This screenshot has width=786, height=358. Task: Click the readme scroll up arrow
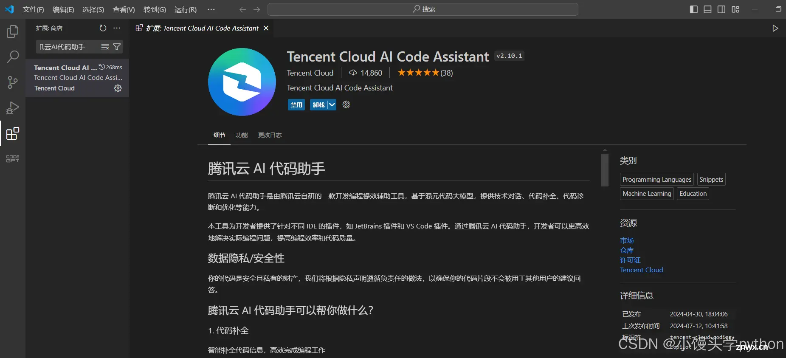coord(605,150)
